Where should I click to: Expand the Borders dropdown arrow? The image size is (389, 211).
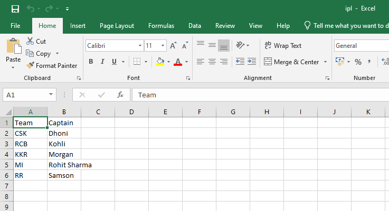(146, 62)
